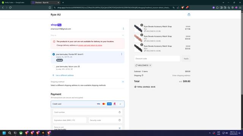Open a new browser tab
The height and width of the screenshot is (136, 243).
pyautogui.click(x=63, y=3)
